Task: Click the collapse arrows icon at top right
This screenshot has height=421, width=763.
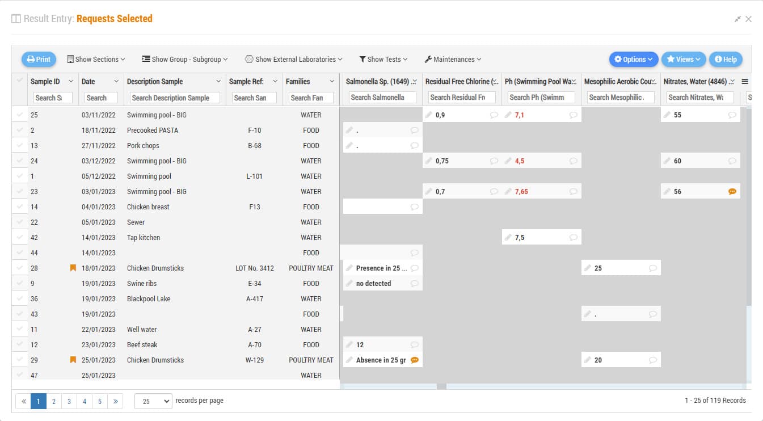Action: point(737,19)
